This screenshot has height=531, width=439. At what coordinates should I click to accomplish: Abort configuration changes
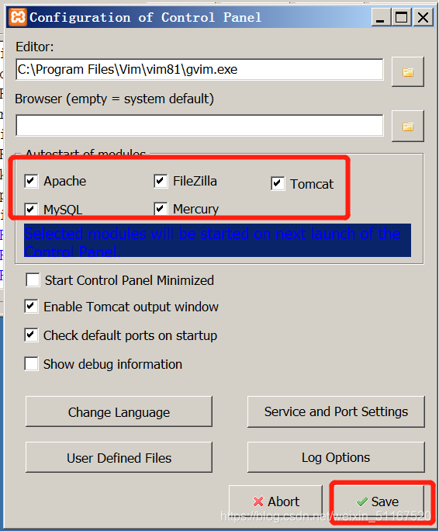coord(276,501)
